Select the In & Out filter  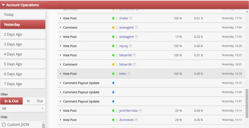11,101
